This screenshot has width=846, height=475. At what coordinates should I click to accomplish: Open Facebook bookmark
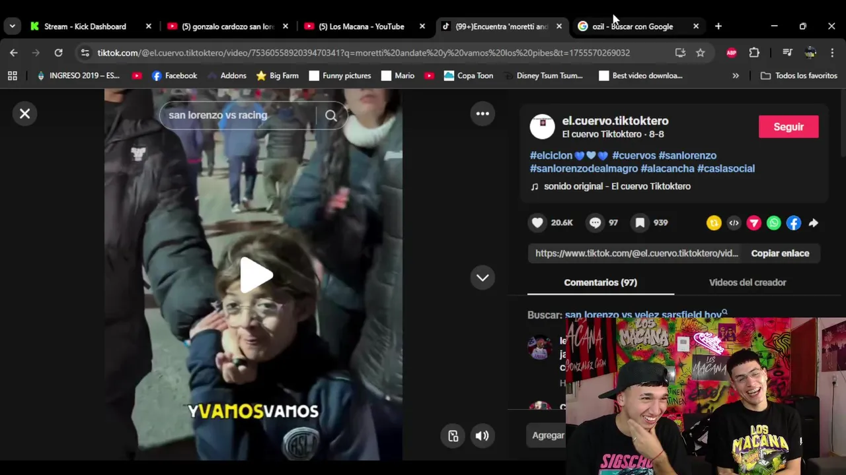click(x=174, y=76)
